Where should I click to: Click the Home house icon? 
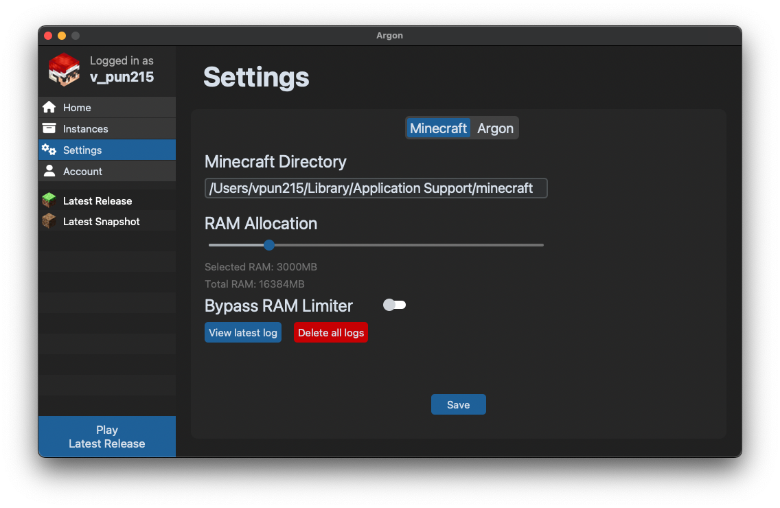point(49,107)
